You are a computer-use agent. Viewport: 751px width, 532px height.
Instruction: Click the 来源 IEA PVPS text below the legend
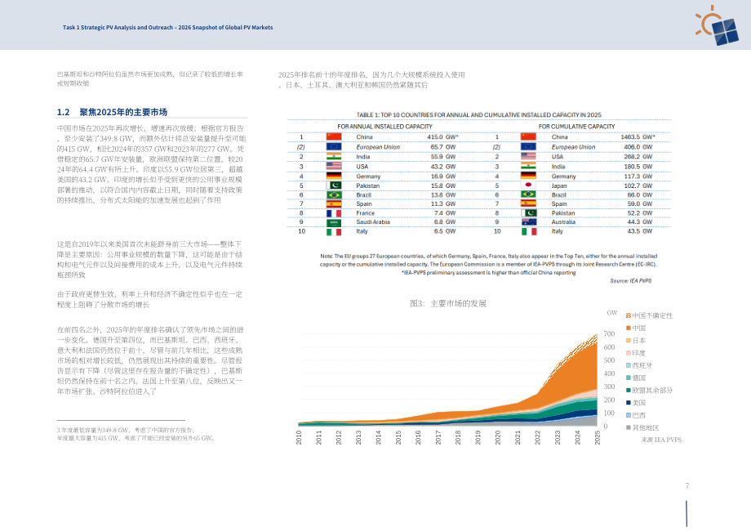pos(661,440)
